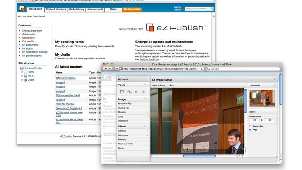Click Save & Close in image editor

point(159,85)
